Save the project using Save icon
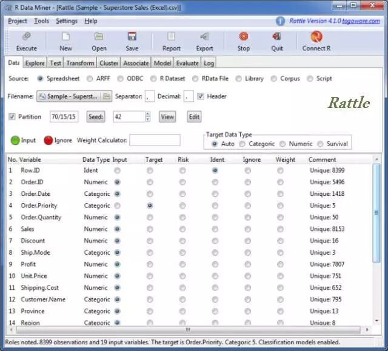This screenshot has width=388, height=351. click(132, 36)
